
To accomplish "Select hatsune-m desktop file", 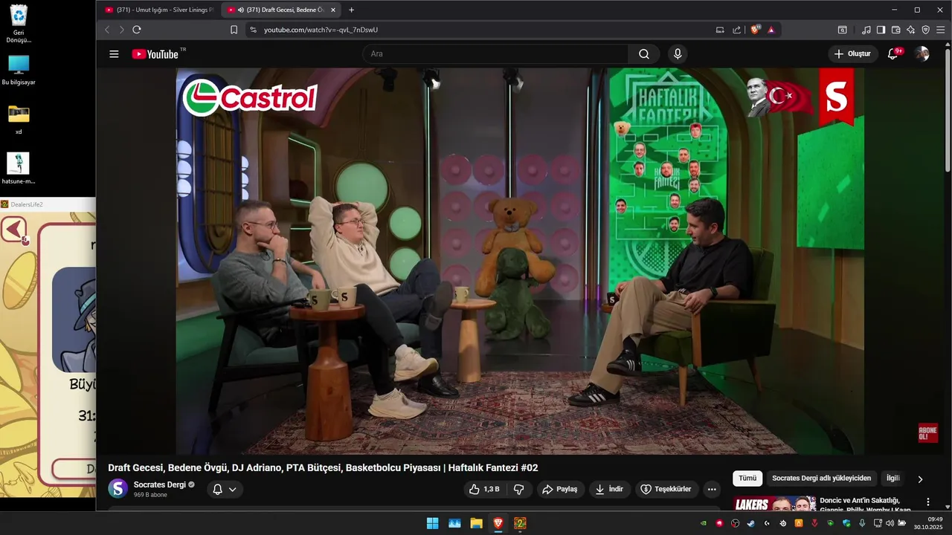I will (x=19, y=169).
